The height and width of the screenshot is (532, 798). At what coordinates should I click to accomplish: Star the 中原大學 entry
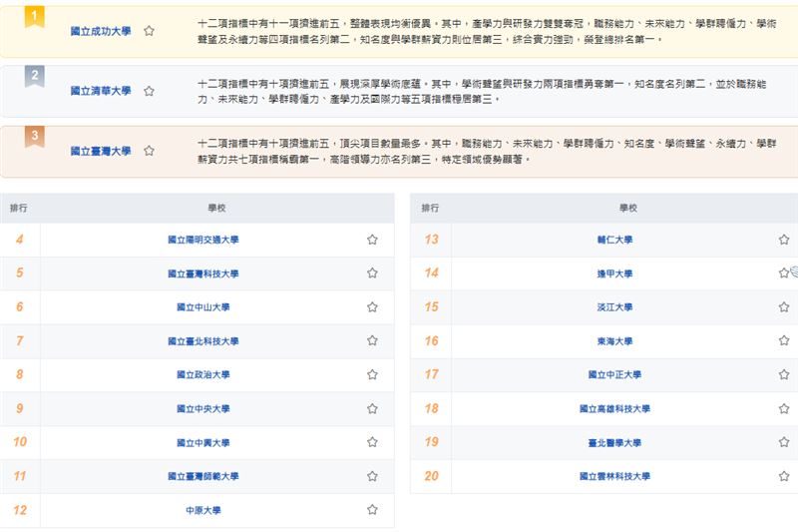(x=372, y=510)
